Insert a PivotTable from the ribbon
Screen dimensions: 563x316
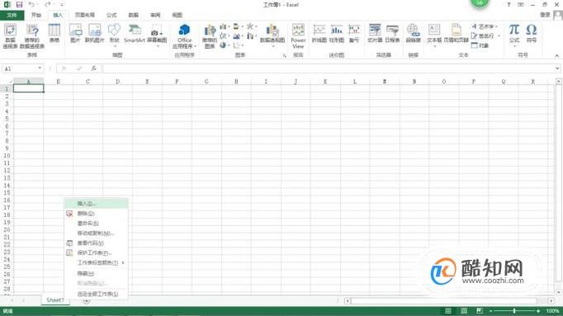10,35
